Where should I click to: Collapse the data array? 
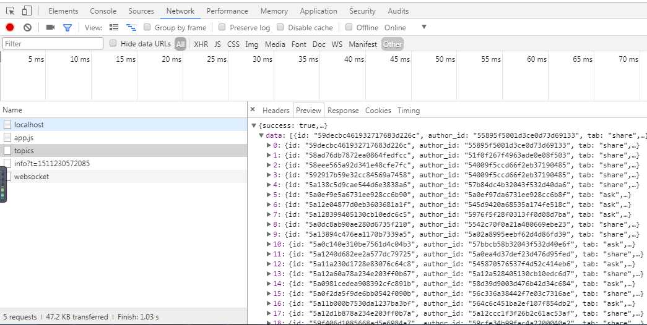(x=261, y=135)
